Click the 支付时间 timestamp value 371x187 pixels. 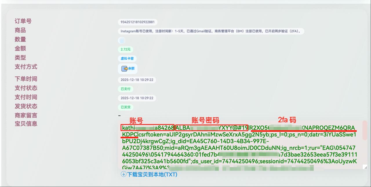[x=137, y=98]
